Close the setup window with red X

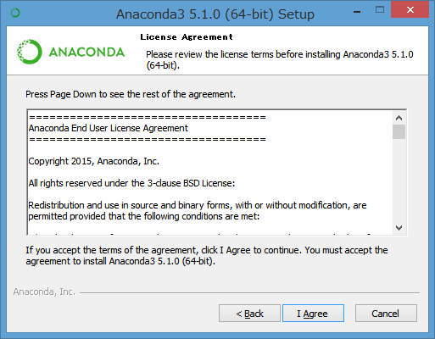pos(410,10)
